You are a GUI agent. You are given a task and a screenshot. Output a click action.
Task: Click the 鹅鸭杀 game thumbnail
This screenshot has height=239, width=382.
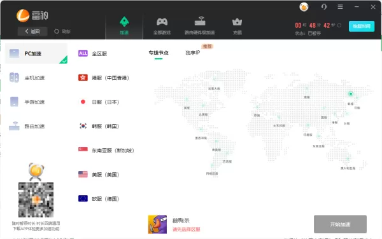158,224
